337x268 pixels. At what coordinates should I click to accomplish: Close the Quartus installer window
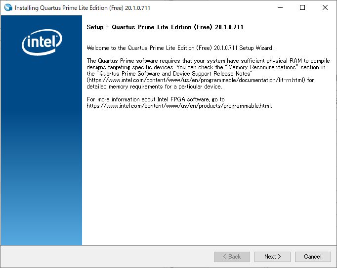(x=325, y=8)
